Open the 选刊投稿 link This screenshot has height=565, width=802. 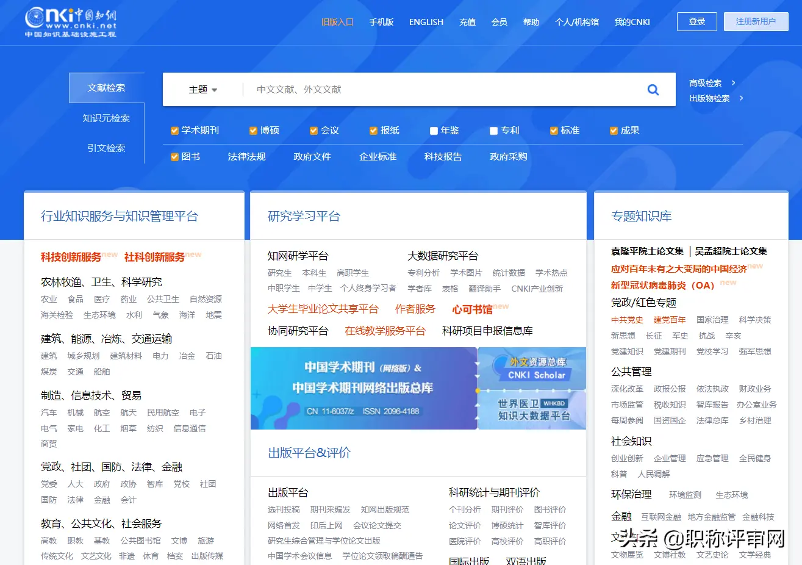tap(284, 509)
